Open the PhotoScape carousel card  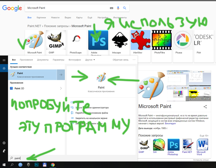pyautogui.click(x=77, y=43)
